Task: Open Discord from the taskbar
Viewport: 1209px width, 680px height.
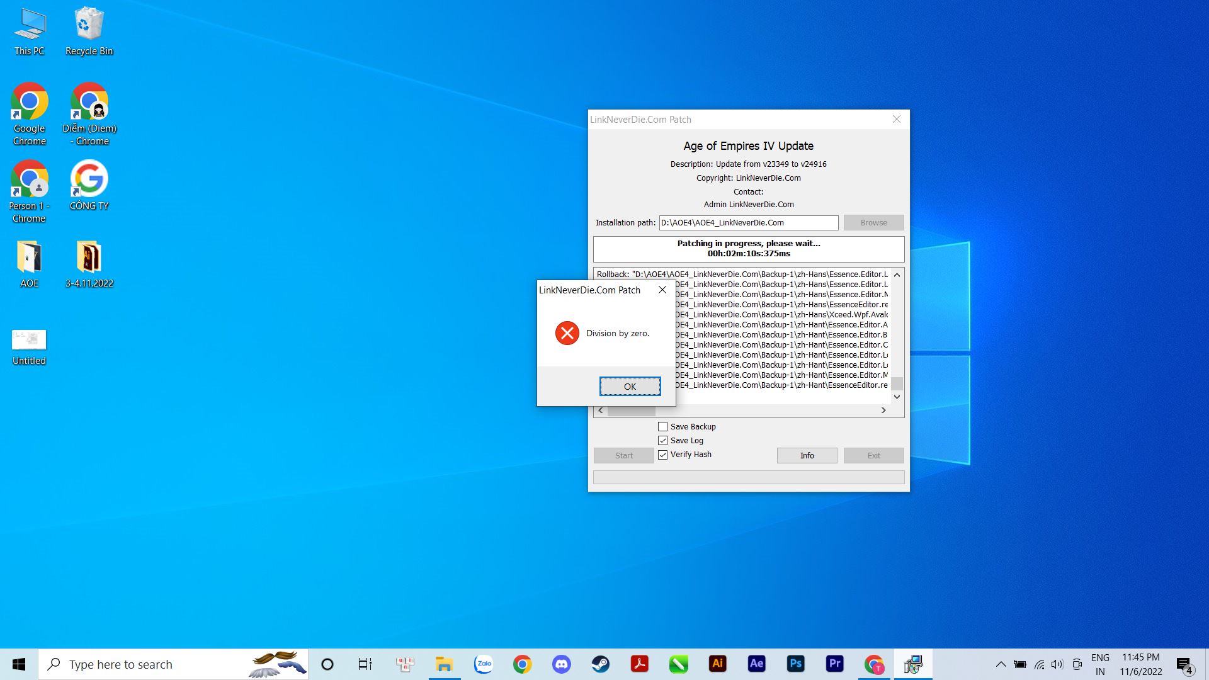Action: [x=561, y=664]
